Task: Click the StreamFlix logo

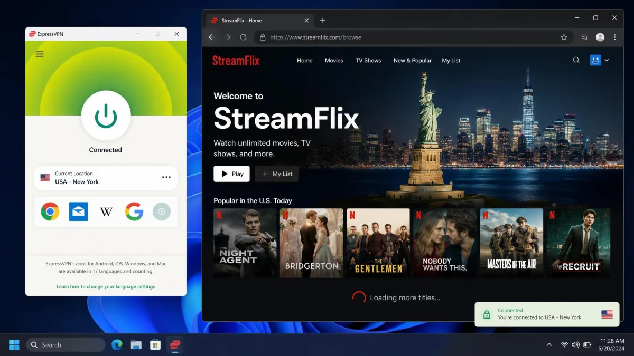Action: tap(236, 60)
